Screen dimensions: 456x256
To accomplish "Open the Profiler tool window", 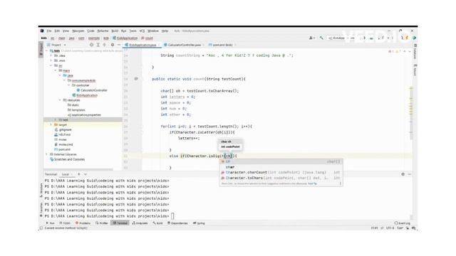I will [102, 223].
